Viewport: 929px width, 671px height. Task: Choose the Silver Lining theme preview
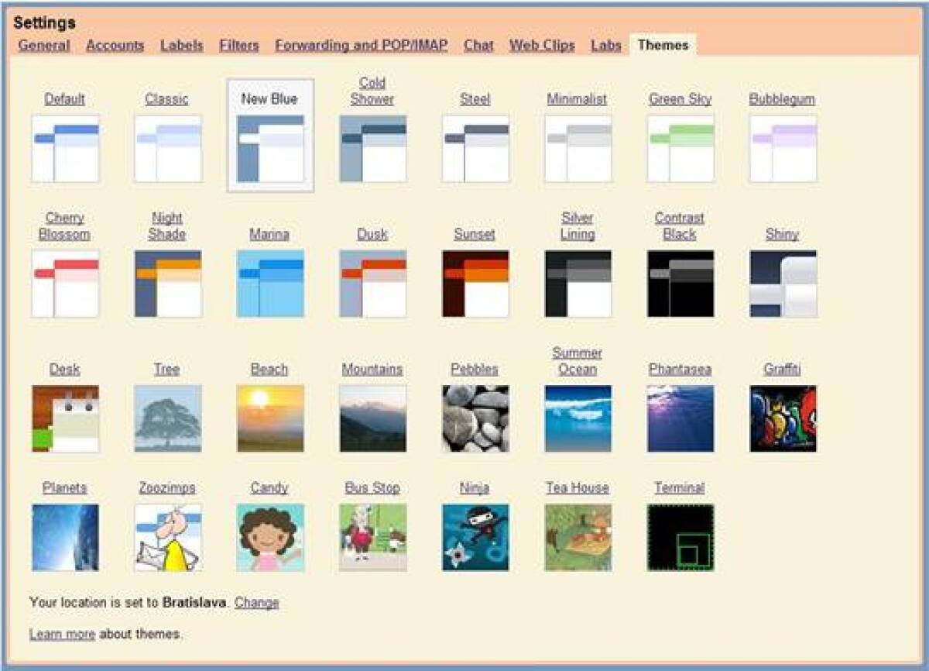[x=578, y=284]
